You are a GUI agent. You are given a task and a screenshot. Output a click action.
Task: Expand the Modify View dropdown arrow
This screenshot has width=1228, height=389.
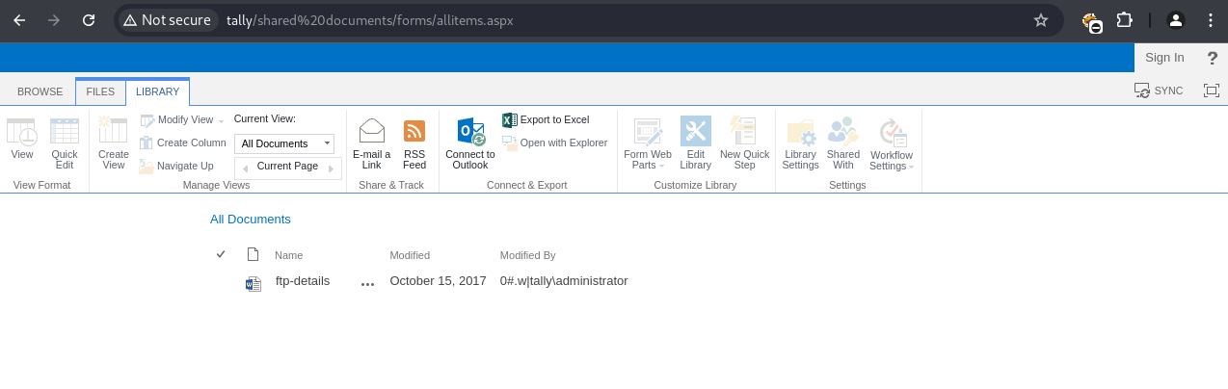(x=222, y=120)
